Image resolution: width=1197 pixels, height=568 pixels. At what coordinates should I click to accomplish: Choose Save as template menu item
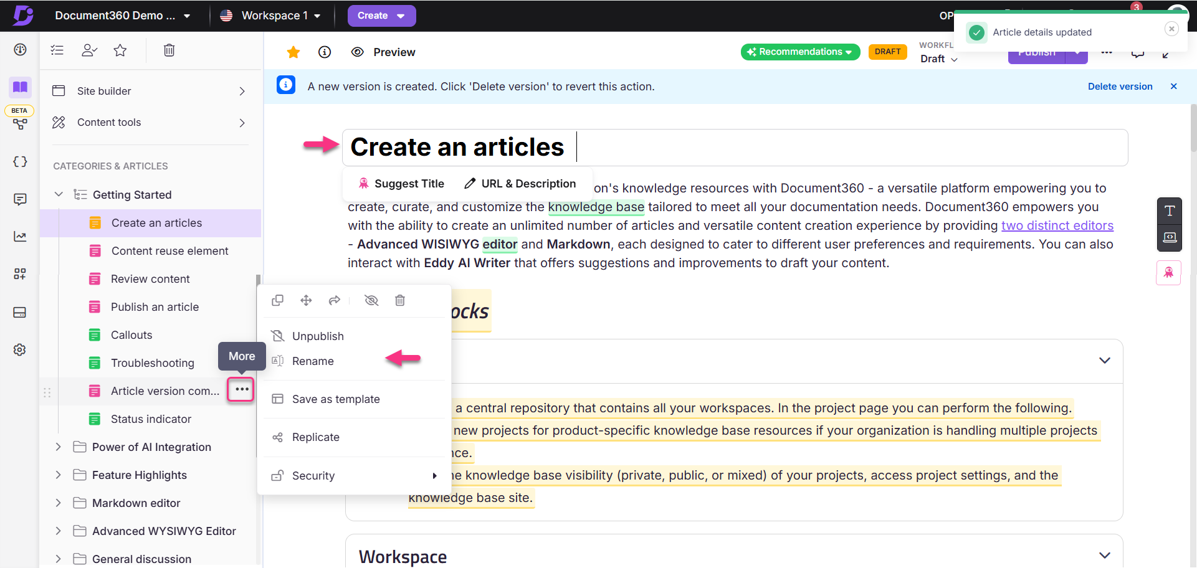pyautogui.click(x=353, y=399)
